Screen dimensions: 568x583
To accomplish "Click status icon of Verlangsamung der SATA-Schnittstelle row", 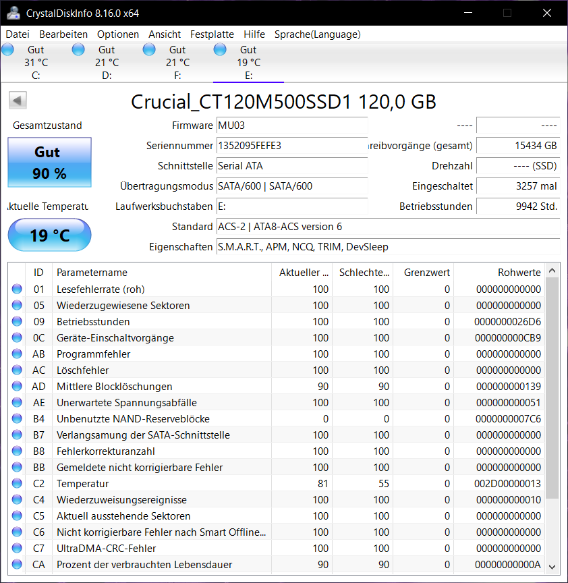I will [17, 435].
